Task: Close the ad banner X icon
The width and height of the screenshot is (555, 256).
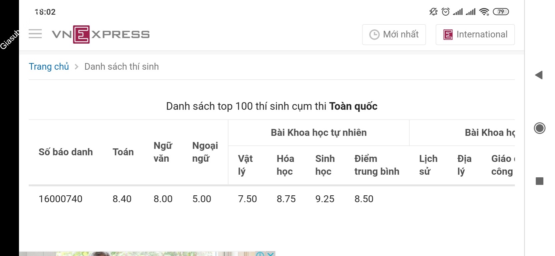Action: pos(271,254)
